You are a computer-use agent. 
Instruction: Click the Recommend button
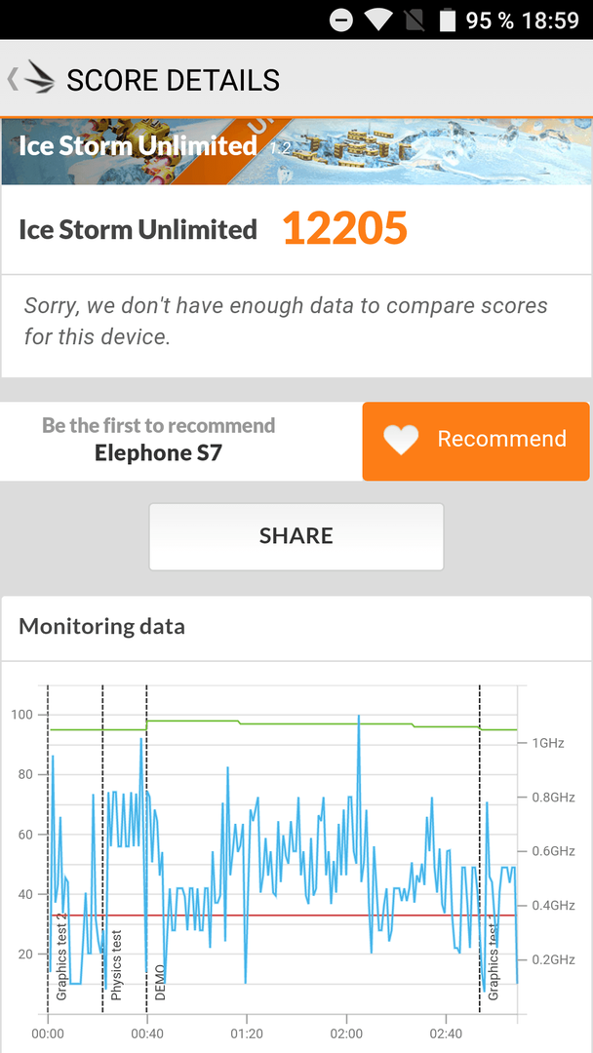pyautogui.click(x=476, y=441)
